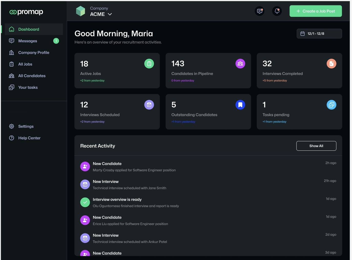Click the messages chat bubble icon in the header
This screenshot has width=352, height=260.
259,11
